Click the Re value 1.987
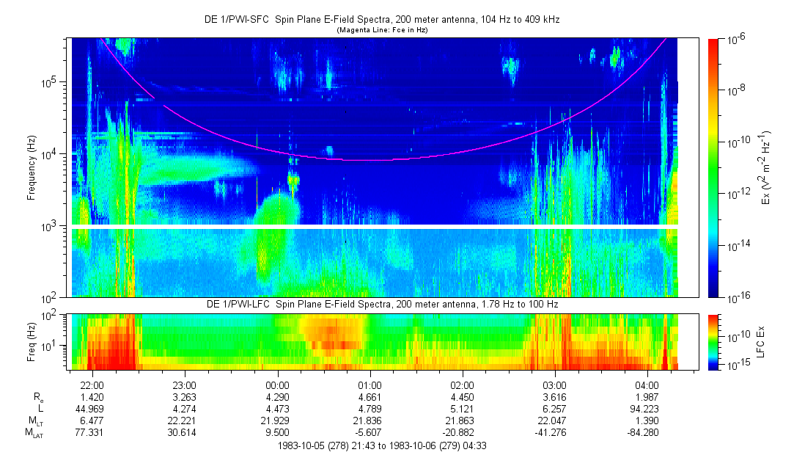794x455 pixels. 647,397
